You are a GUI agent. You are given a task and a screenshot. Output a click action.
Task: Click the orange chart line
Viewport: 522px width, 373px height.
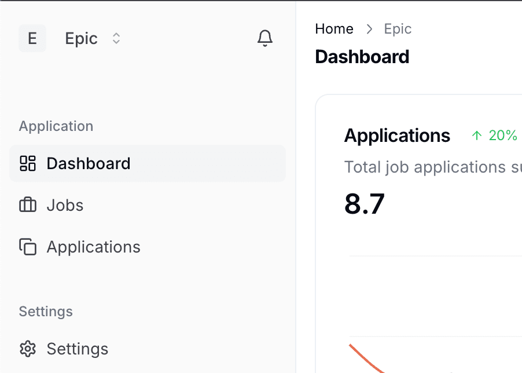click(x=366, y=360)
